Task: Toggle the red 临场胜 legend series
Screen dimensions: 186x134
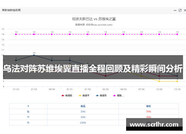Action: click(67, 96)
